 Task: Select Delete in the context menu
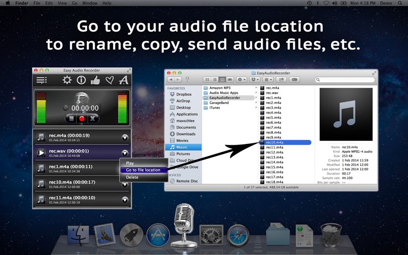click(x=132, y=177)
